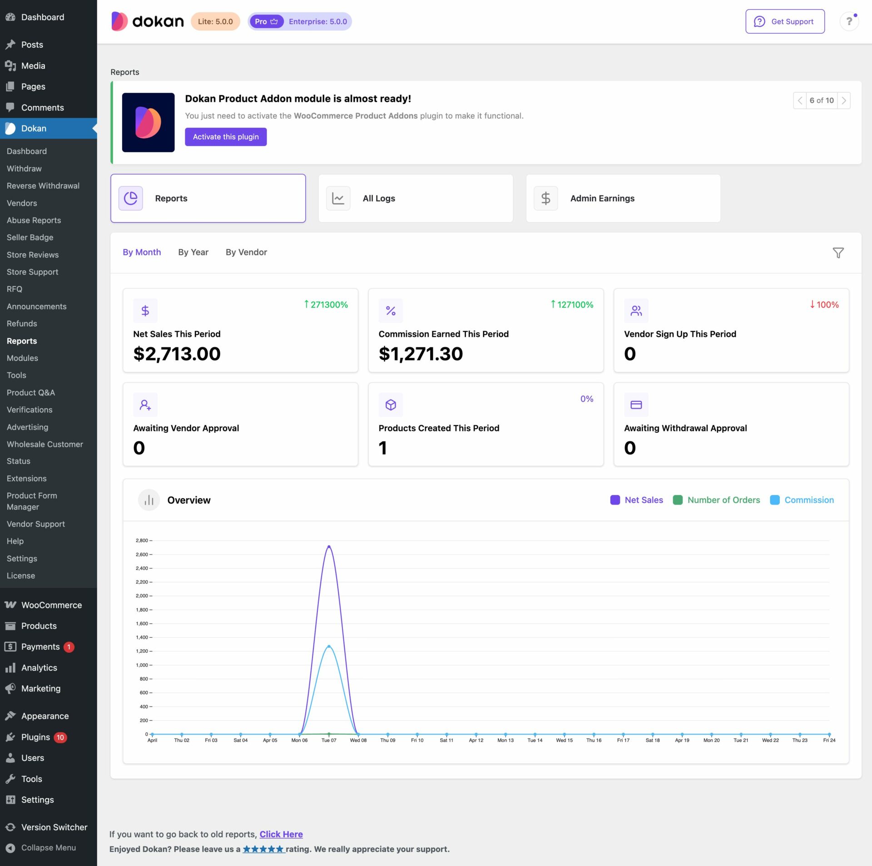Open Version Switcher in sidebar

[49, 827]
